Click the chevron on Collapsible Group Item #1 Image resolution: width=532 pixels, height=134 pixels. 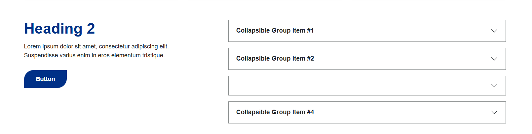494,31
